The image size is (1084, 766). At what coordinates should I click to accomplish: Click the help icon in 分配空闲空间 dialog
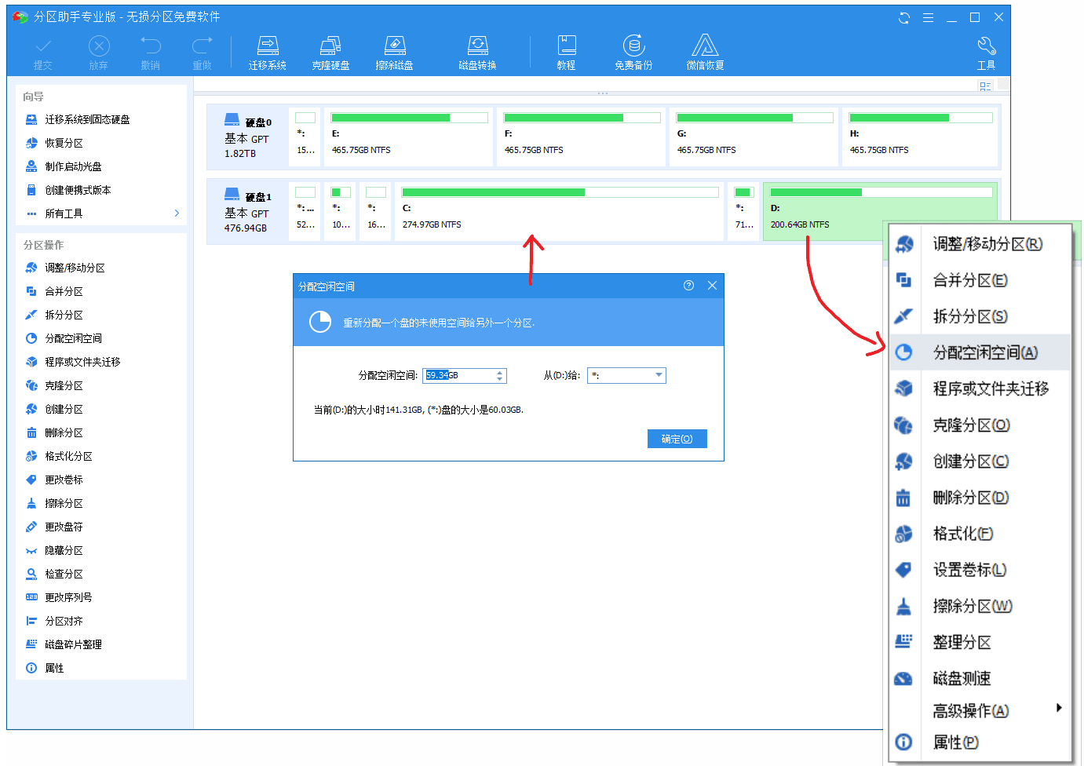point(688,286)
